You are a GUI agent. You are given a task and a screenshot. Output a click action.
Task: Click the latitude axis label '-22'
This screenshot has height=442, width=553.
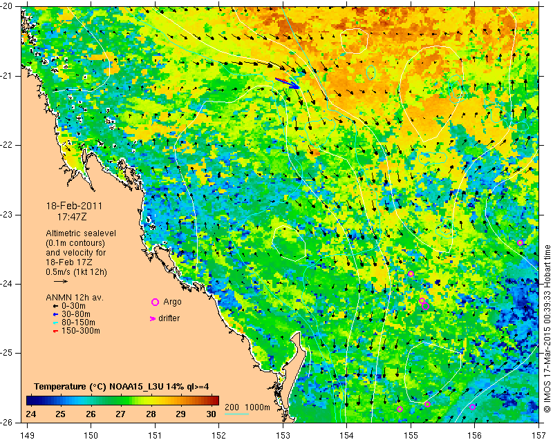pos(8,145)
